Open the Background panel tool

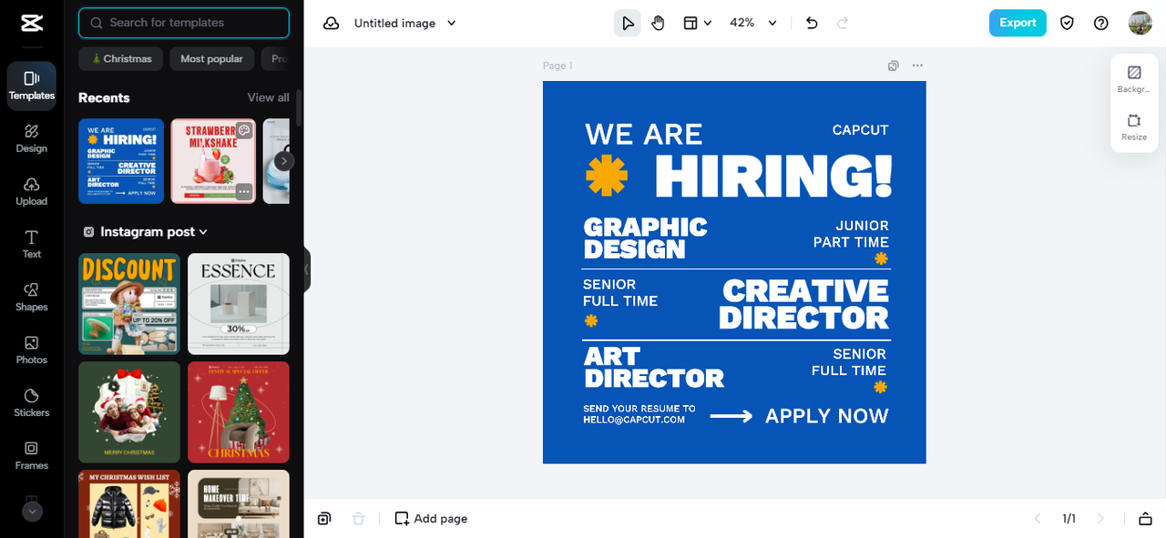point(1134,79)
